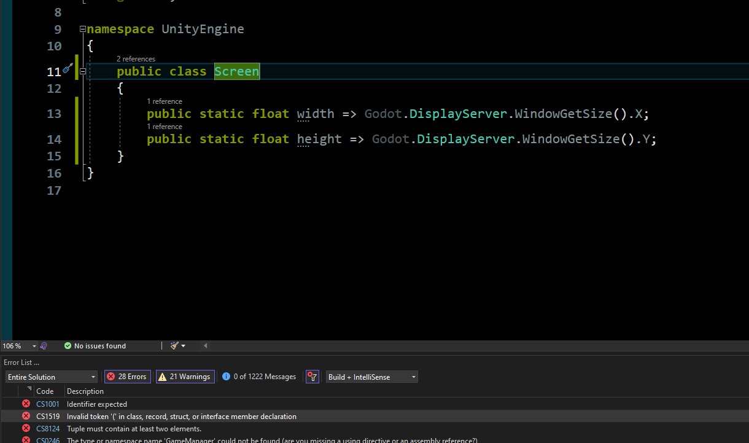Click the green No issues found checkmark
749x443 pixels.
click(68, 346)
